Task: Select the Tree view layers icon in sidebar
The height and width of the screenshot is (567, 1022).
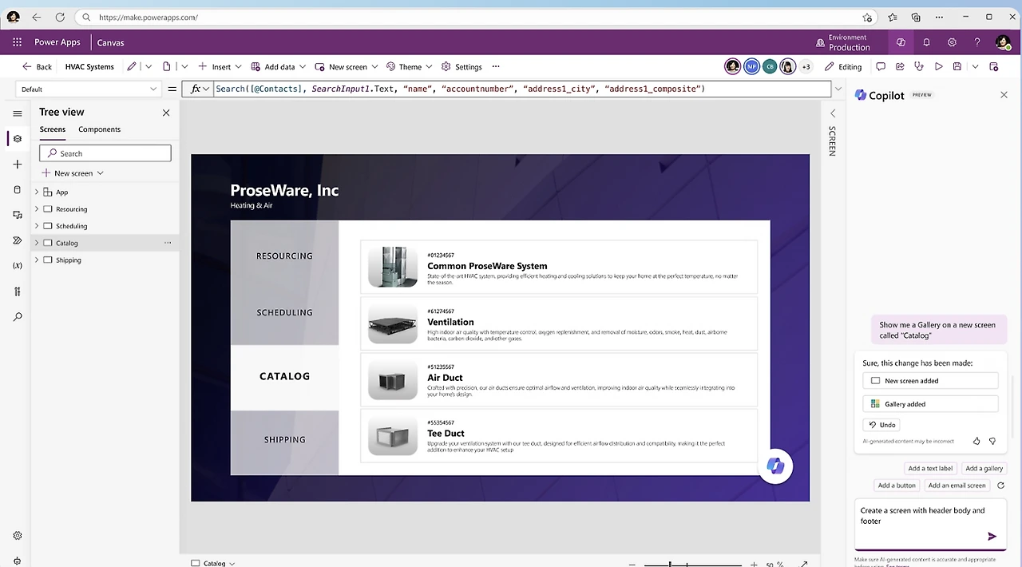Action: [18, 139]
